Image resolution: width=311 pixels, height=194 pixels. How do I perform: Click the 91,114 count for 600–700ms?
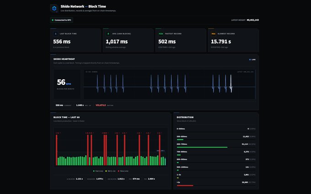pyautogui.click(x=245, y=144)
